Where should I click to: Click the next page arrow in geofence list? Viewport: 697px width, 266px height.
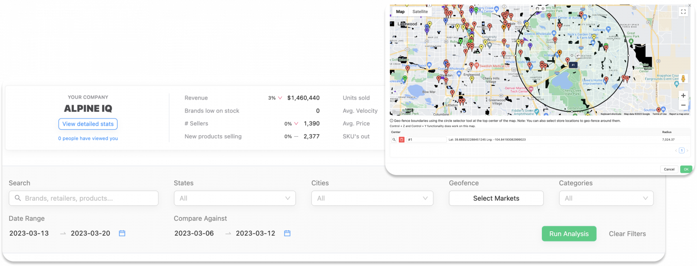(687, 151)
